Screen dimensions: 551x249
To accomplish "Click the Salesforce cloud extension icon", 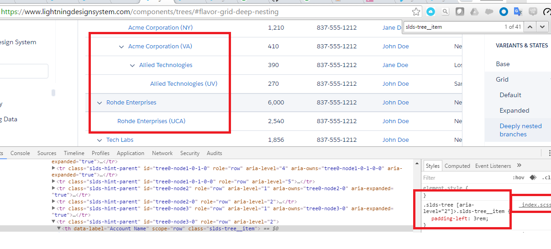I will [x=489, y=12].
